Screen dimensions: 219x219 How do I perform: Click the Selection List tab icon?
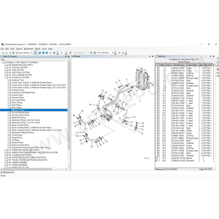(1, 172)
